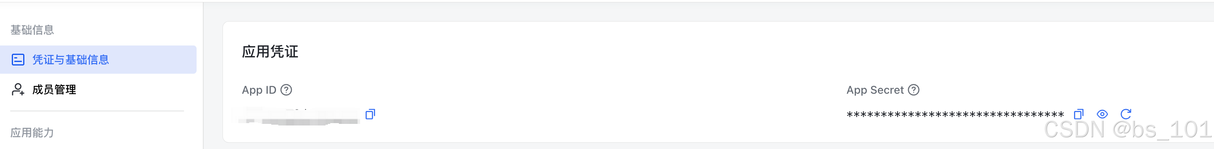Click the 应用凭证 card heading
The height and width of the screenshot is (149, 1214).
270,52
